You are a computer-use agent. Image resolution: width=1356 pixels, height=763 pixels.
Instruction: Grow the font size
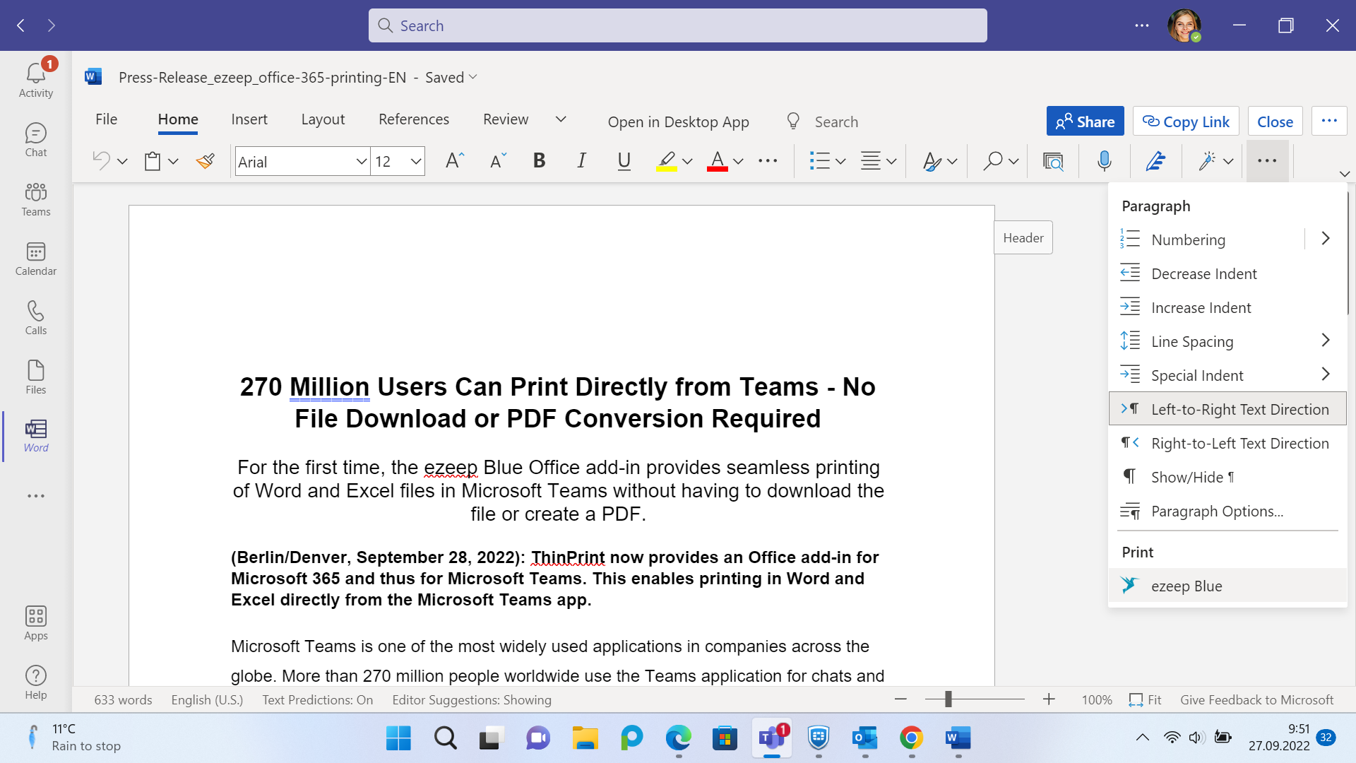tap(455, 161)
